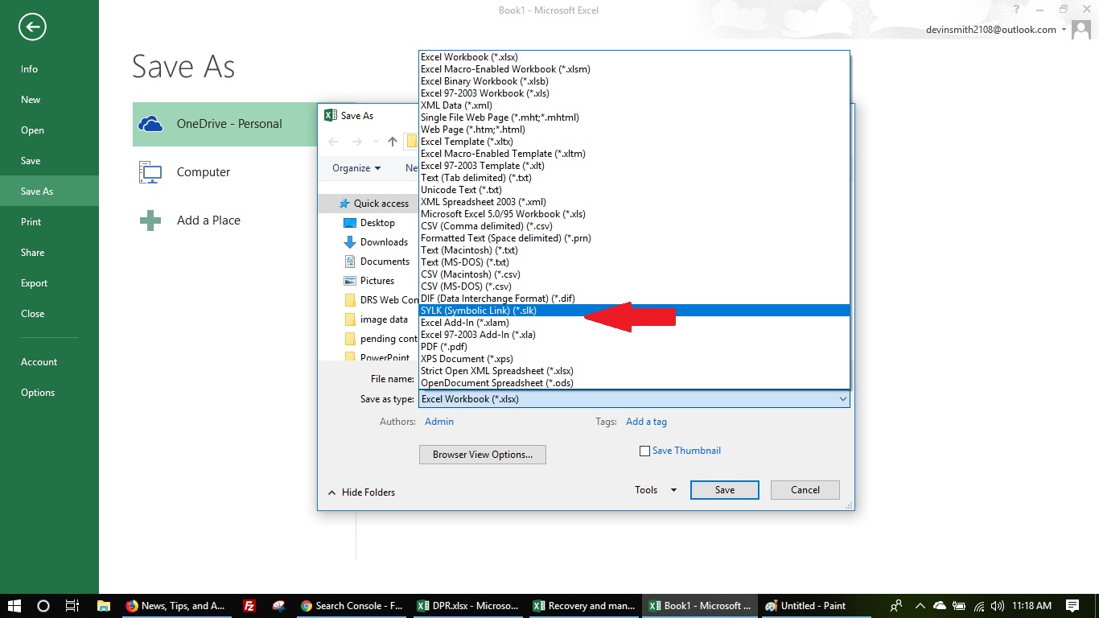Click Windows Start button
This screenshot has height=618, width=1099.
pos(14,606)
